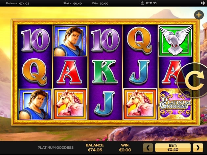
Task: Click the Stake €0.40 readout
Action: [73, 3]
